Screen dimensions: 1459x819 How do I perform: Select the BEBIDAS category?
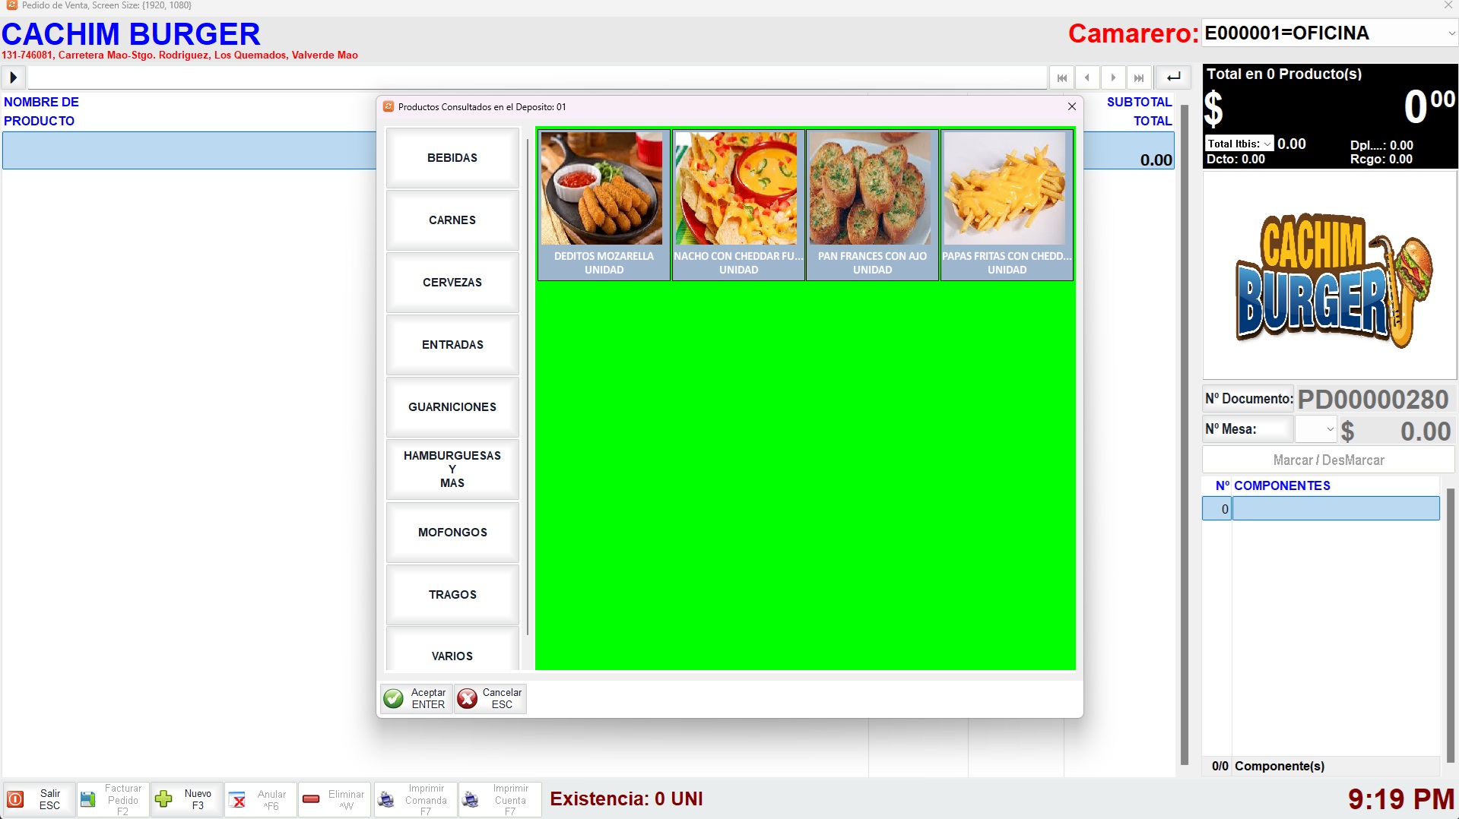(452, 158)
